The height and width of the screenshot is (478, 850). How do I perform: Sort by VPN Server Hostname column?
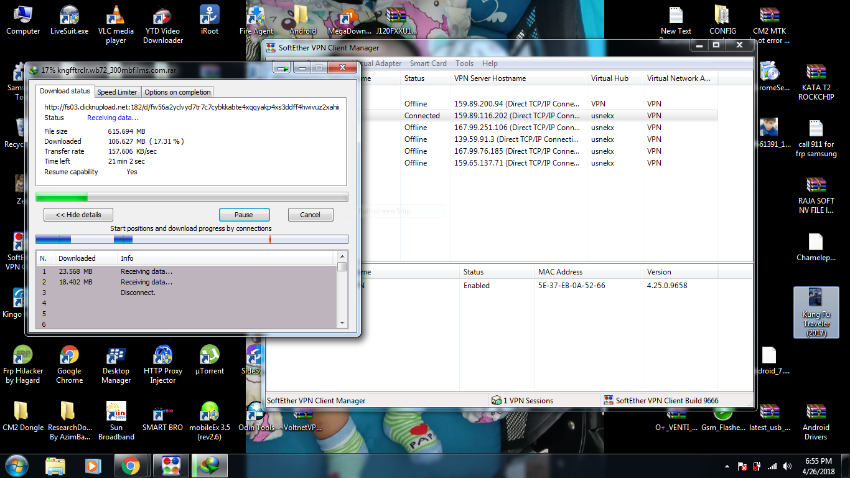pos(518,78)
